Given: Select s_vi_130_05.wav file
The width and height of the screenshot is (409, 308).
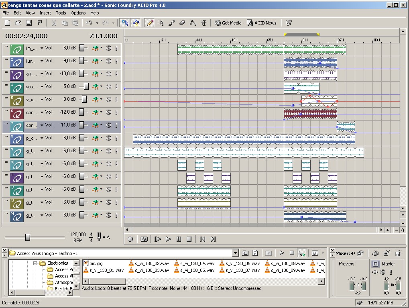Looking at the screenshot, I should pyautogui.click(x=194, y=270).
